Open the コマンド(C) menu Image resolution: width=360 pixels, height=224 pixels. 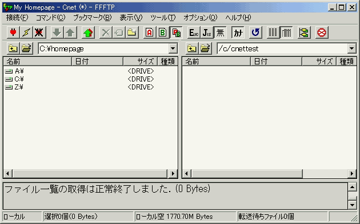(50, 18)
